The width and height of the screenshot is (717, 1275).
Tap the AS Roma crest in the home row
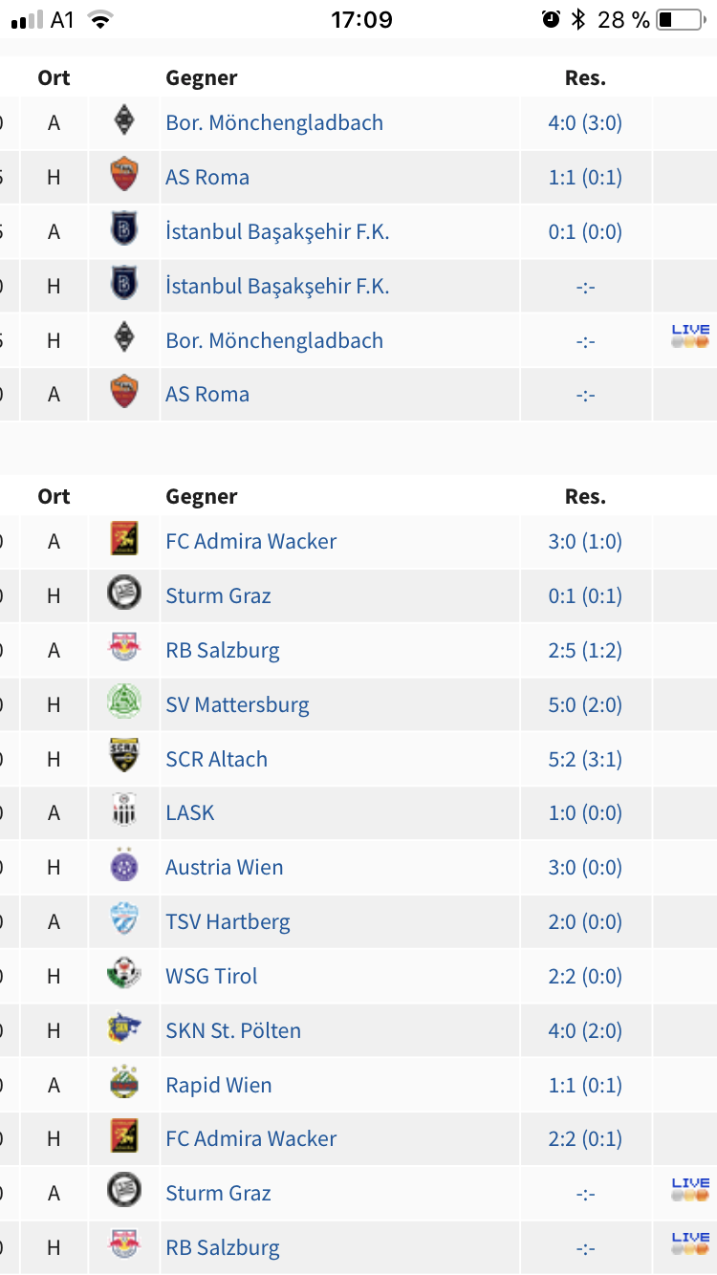(124, 177)
